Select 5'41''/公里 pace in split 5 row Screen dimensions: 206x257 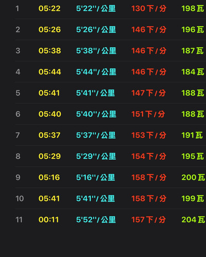(95, 93)
